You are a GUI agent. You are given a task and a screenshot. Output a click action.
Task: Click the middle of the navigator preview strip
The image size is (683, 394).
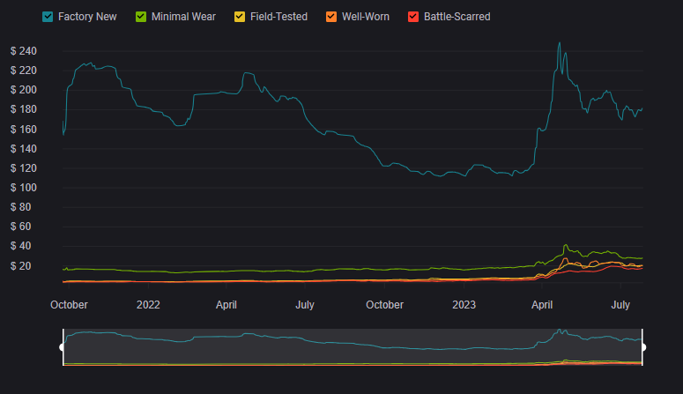coord(353,347)
